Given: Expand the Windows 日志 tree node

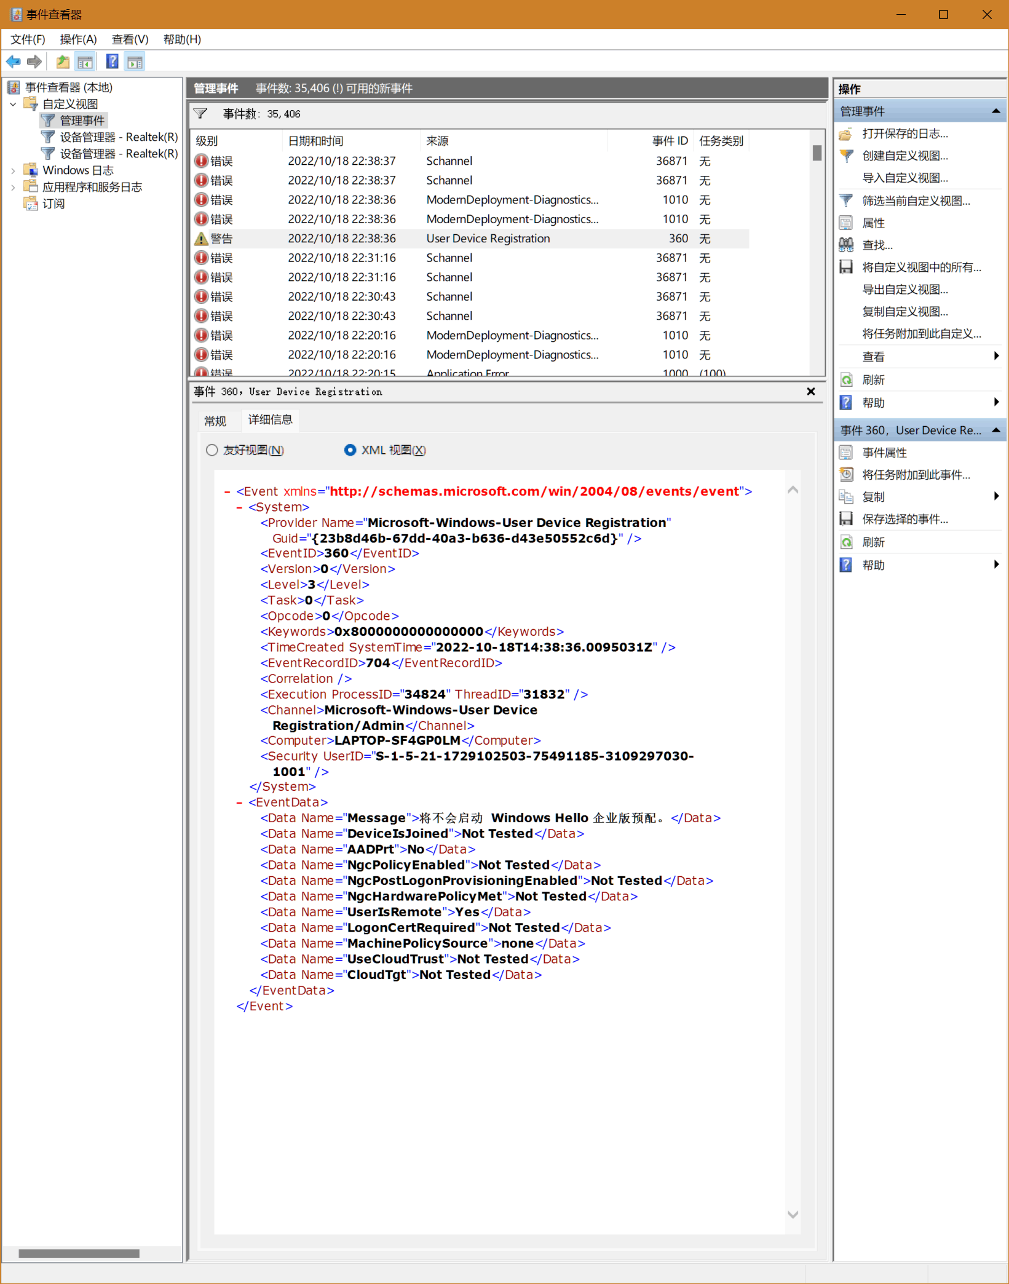Looking at the screenshot, I should 13,171.
